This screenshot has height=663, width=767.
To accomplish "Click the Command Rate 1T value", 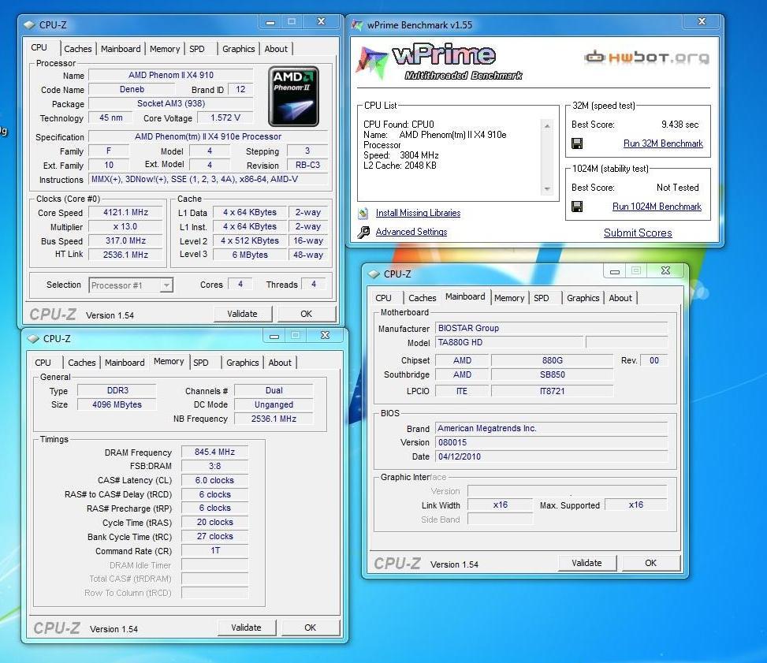I will [x=214, y=551].
